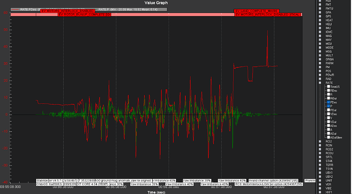Select the MSG item in message tree
352x194 pixels.
pyautogui.click(x=328, y=51)
